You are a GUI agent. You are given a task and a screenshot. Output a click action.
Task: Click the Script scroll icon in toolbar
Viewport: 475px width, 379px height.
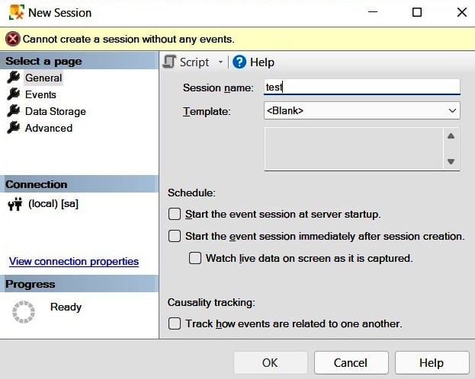point(169,62)
